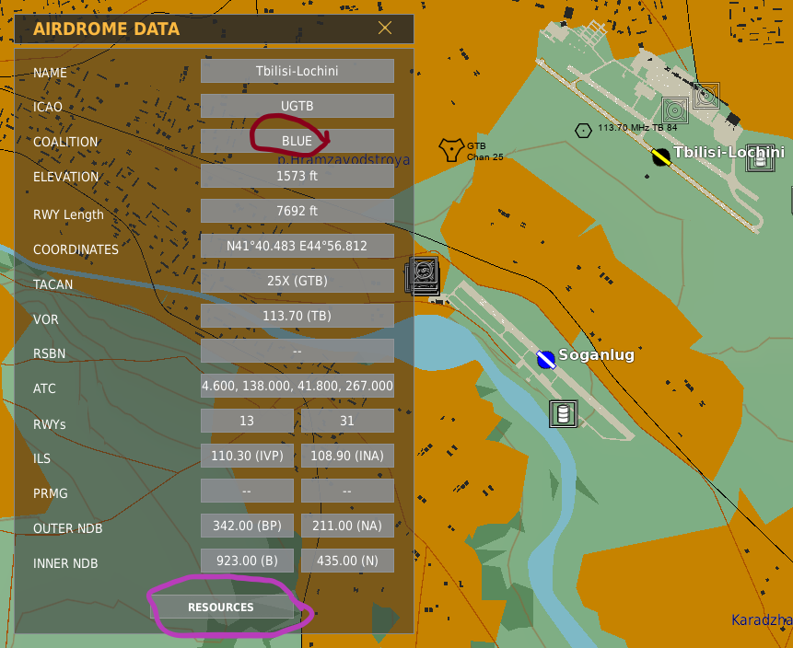793x648 pixels.
Task: Click the ATC frequencies field
Action: point(297,386)
